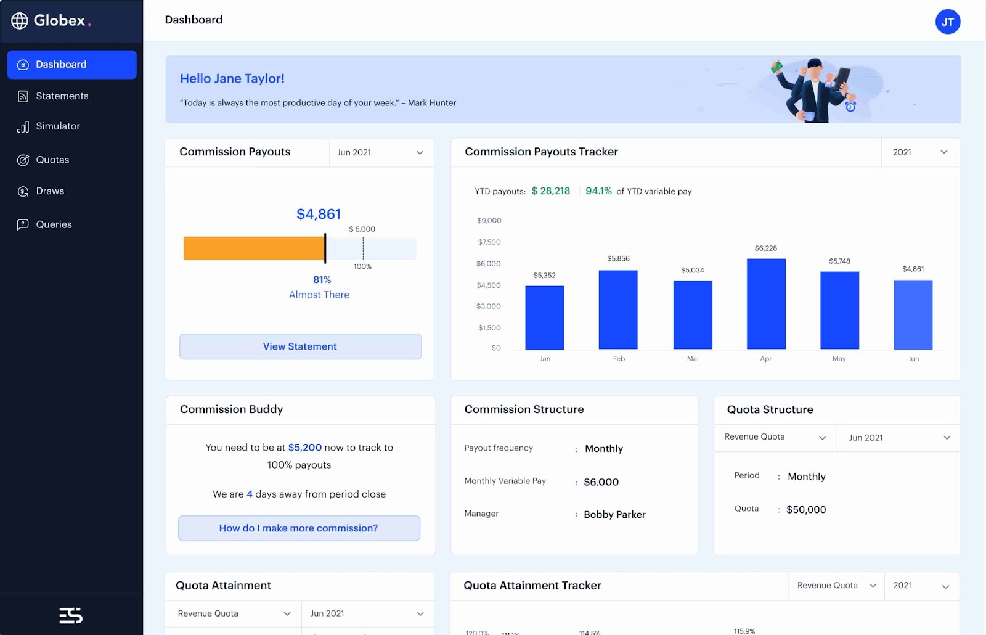Click the Dashboard gauge icon in sidebar

pos(23,65)
